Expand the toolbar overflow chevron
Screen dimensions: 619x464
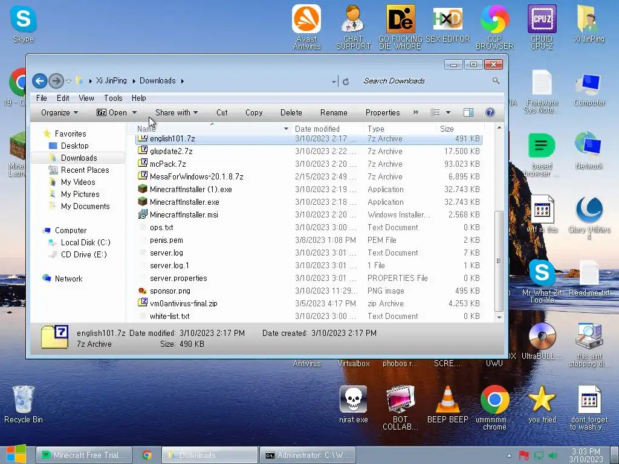point(415,112)
